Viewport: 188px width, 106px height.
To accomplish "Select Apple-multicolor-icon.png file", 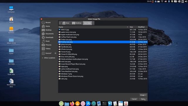I will [x=103, y=34].
